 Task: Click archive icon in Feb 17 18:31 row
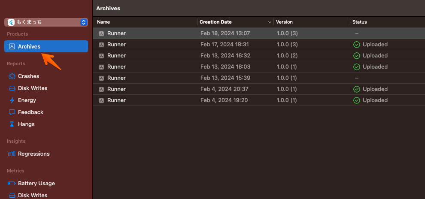[x=101, y=45]
